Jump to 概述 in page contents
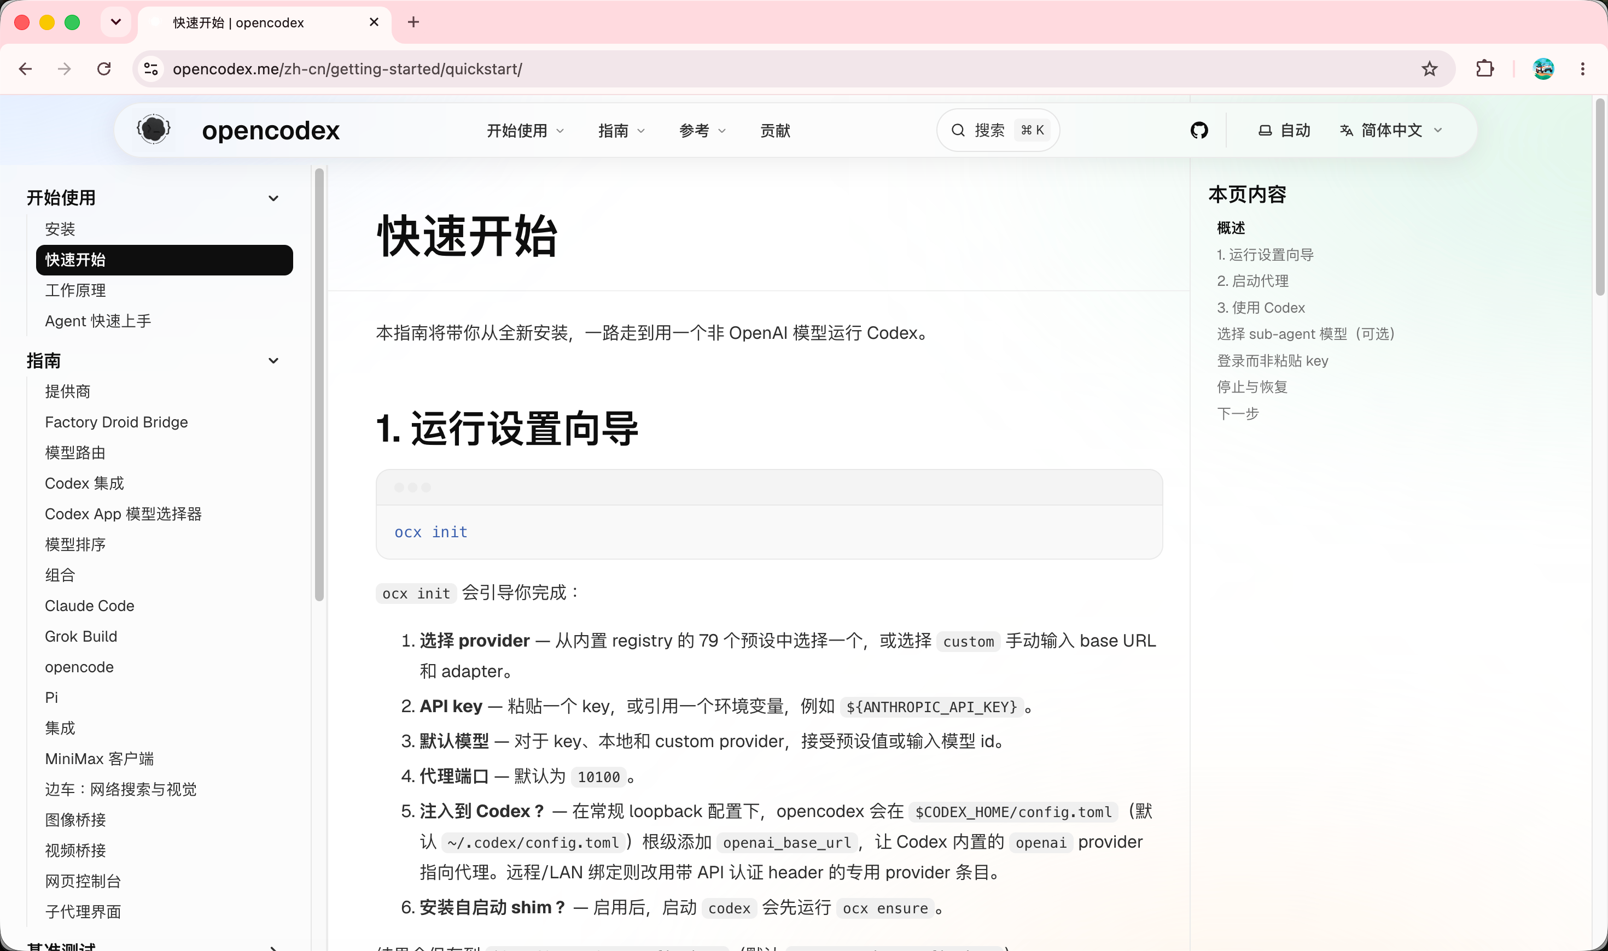 pos(1231,228)
